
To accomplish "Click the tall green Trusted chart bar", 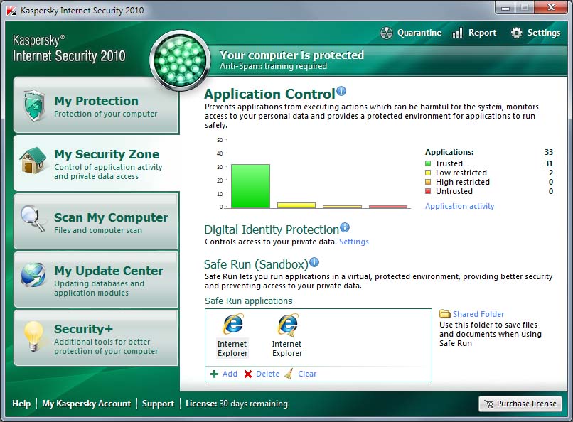I will [250, 186].
